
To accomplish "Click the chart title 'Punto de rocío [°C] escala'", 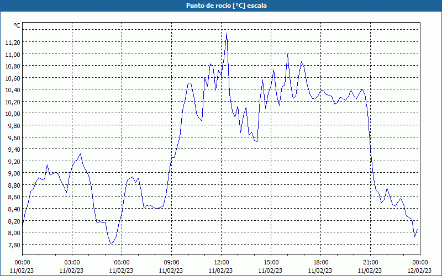I will click(x=227, y=6).
